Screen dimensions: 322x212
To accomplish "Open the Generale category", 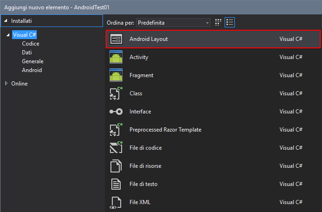I will (x=33, y=61).
